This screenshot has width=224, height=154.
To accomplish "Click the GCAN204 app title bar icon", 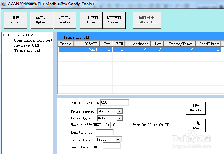I will [x=4, y=4].
